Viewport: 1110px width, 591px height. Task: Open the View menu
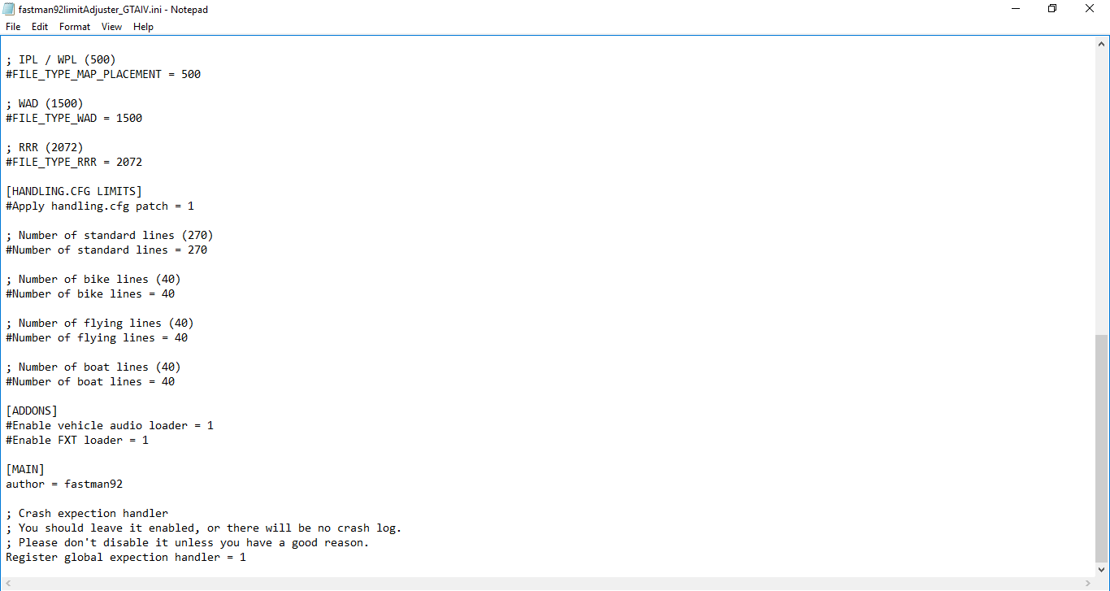pyautogui.click(x=111, y=26)
